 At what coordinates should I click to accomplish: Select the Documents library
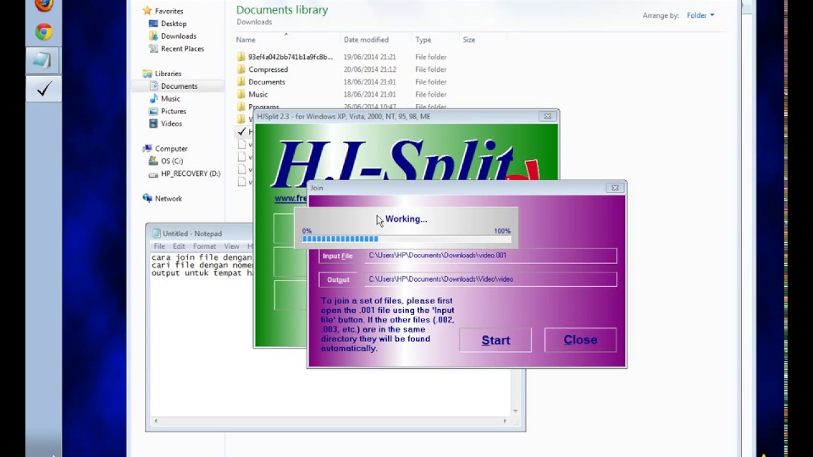click(x=178, y=86)
